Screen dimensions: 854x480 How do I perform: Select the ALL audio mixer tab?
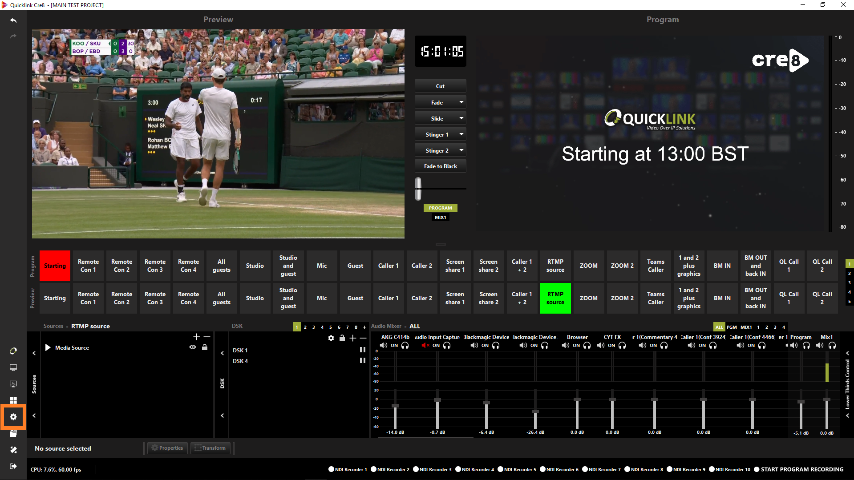point(719,327)
